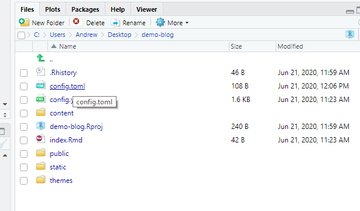This screenshot has height=211, width=360.
Task: Click the Rename arrow icon
Action: coord(115,23)
